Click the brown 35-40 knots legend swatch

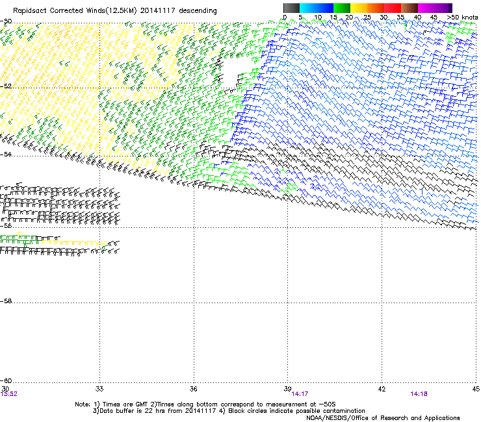409,8
